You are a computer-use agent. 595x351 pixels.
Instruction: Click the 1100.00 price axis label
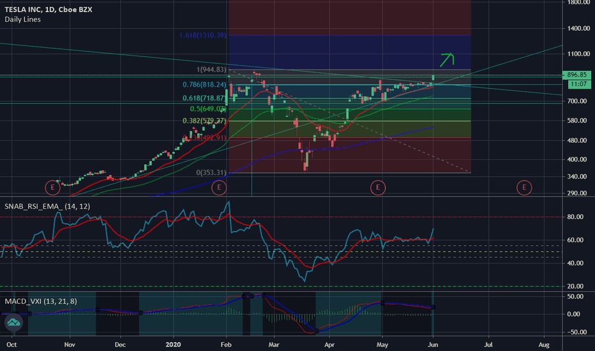[x=578, y=54]
